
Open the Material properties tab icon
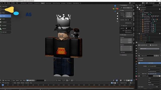coord(136,76)
